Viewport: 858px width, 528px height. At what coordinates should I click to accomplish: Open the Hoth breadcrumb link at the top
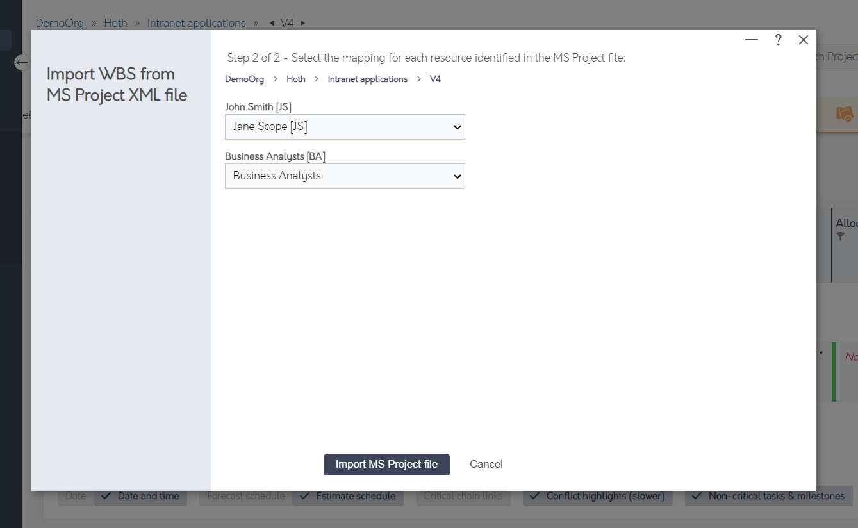(x=115, y=23)
